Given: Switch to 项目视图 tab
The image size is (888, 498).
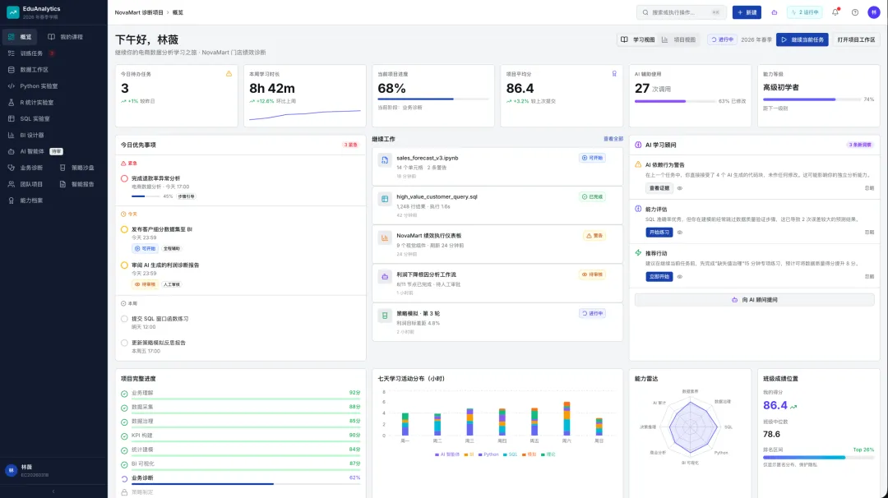Looking at the screenshot, I should tap(678, 39).
